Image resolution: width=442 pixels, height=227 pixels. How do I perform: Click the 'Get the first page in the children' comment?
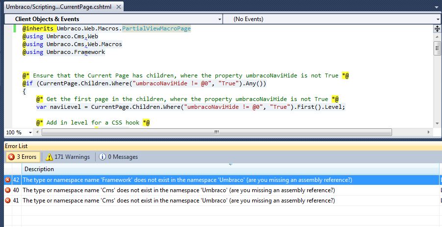[187, 99]
